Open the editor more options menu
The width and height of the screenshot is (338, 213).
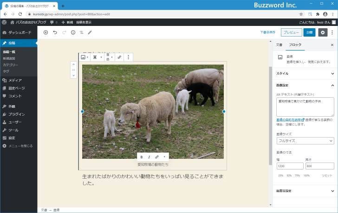[332, 32]
